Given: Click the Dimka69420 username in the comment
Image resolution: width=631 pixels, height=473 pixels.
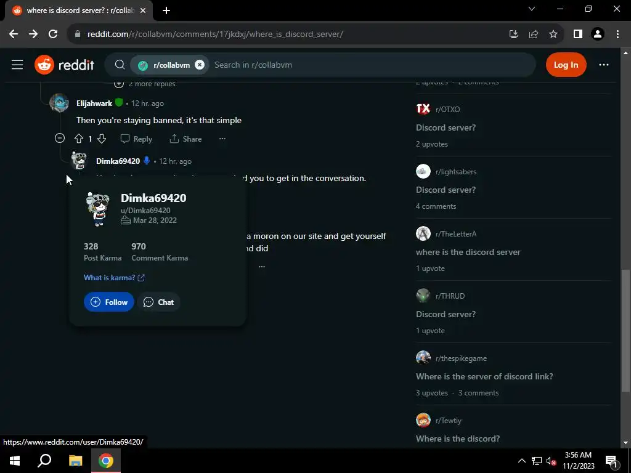Looking at the screenshot, I should click(x=118, y=161).
